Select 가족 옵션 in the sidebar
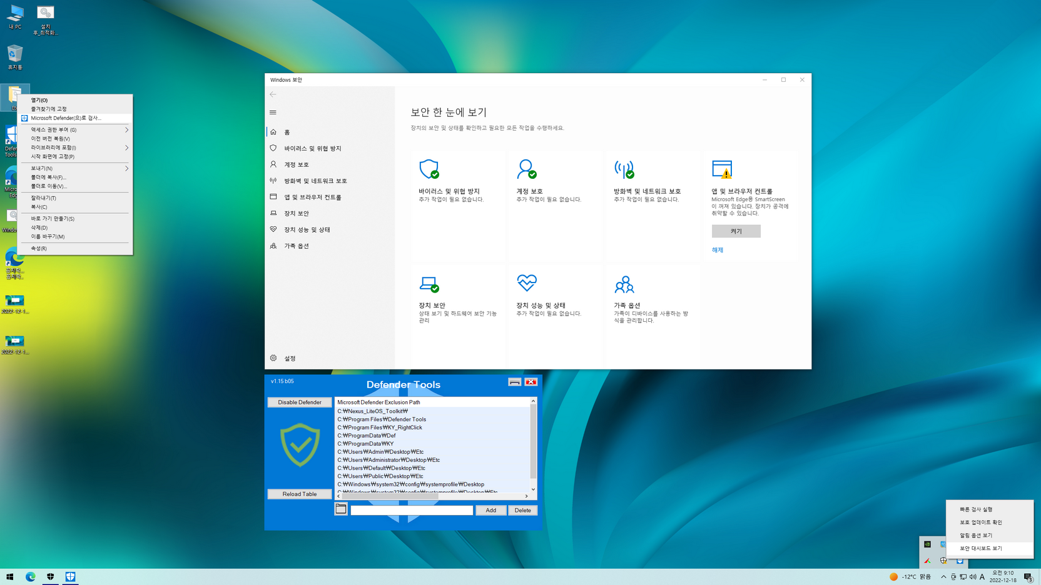This screenshot has height=585, width=1041. pos(330,246)
